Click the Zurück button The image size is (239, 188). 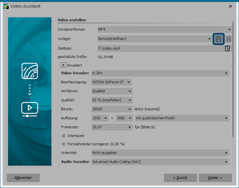point(180,178)
